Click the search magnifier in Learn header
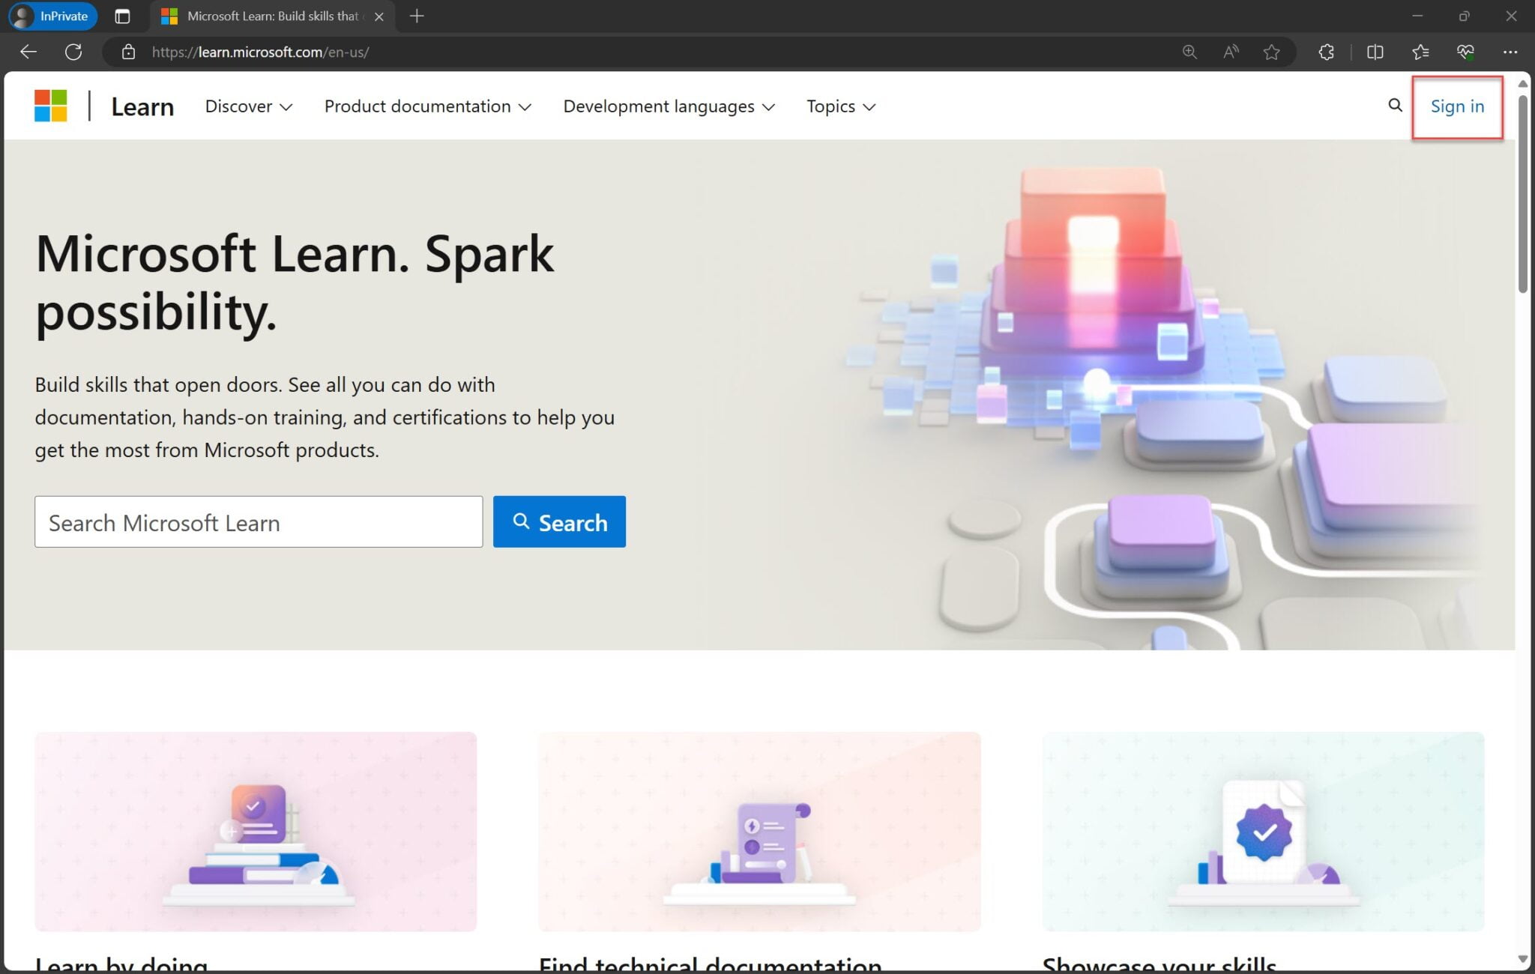Screen dimensions: 1535x974 click(1395, 106)
